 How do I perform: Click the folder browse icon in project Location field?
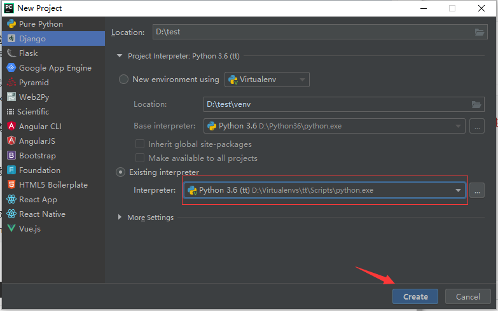[480, 32]
